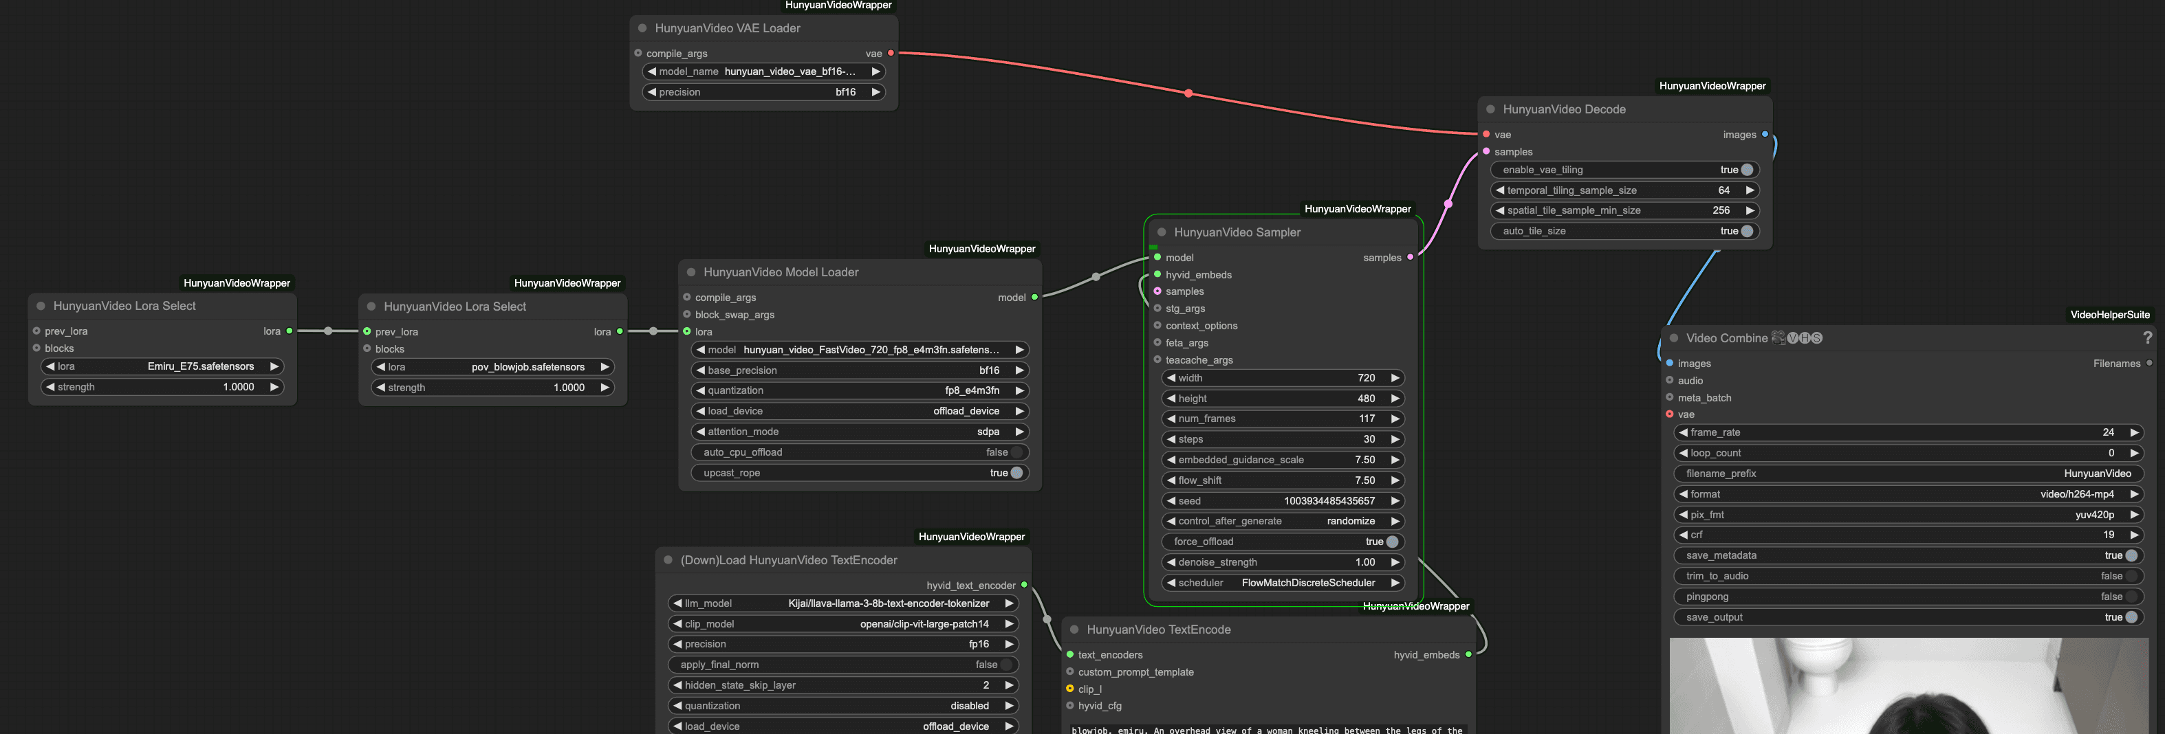Click the stg_args input port on Sampler

coord(1157,308)
